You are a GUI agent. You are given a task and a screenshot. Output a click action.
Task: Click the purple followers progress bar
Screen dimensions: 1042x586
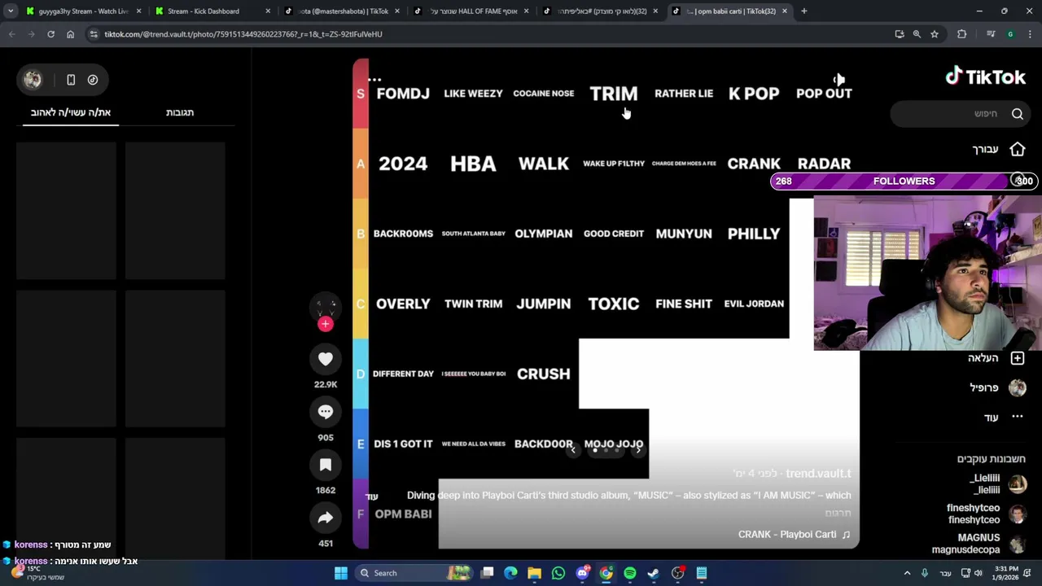click(x=904, y=181)
